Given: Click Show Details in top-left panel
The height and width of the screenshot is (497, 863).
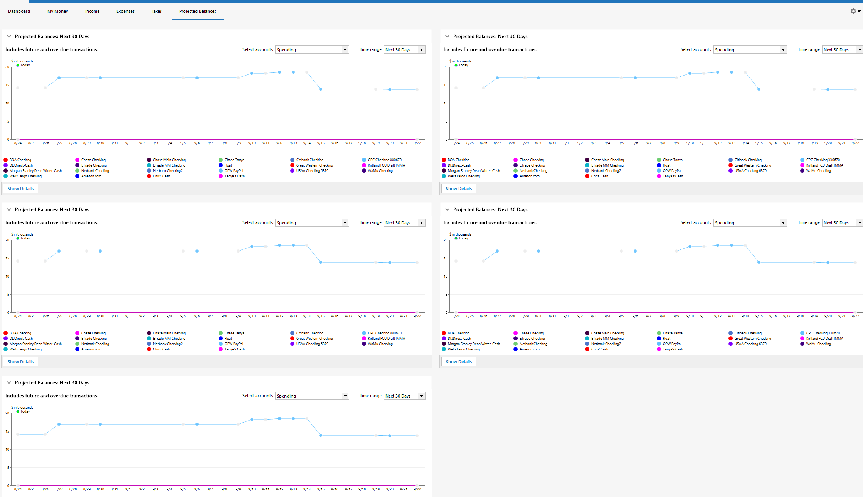Looking at the screenshot, I should [x=21, y=189].
